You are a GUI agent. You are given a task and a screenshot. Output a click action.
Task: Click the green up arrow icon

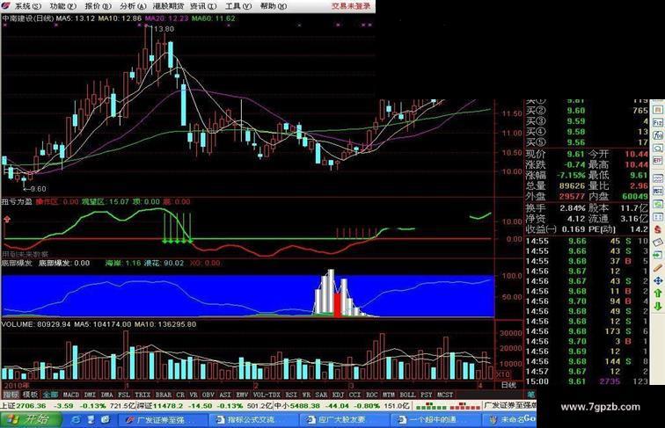tap(657, 294)
